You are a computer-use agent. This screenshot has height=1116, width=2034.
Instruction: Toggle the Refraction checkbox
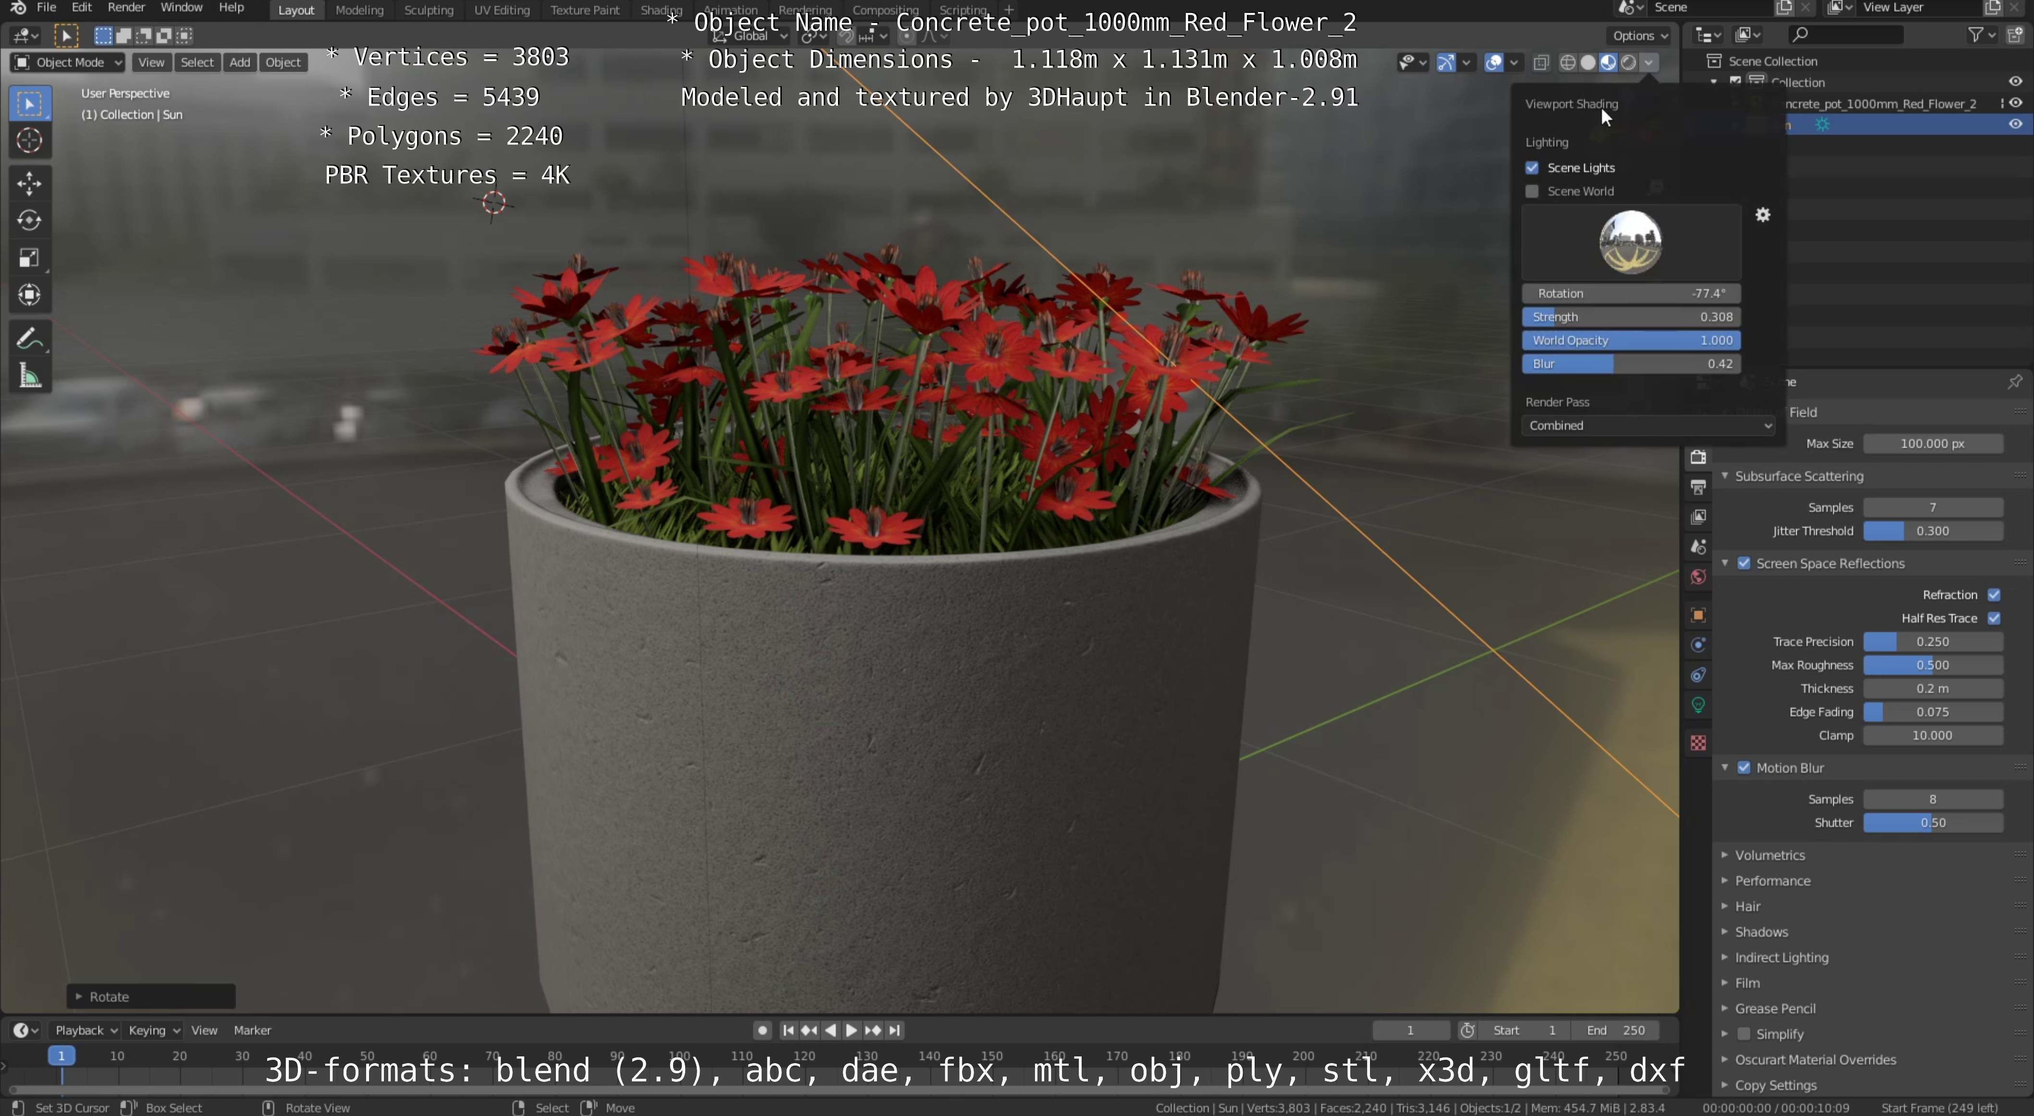point(1995,594)
